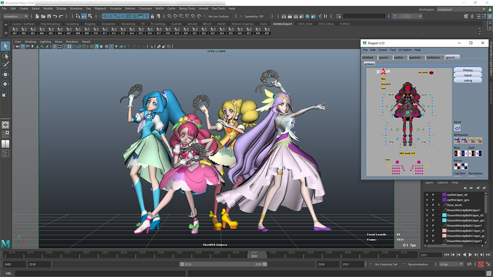493x277 pixels.
Task: Click shelf button 001
Action: 15,31
